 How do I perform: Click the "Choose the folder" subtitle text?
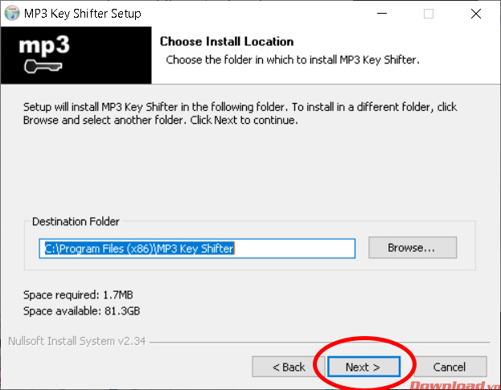pyautogui.click(x=293, y=60)
